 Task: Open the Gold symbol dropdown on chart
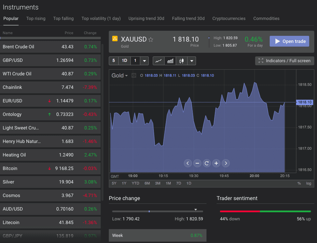click(x=119, y=75)
